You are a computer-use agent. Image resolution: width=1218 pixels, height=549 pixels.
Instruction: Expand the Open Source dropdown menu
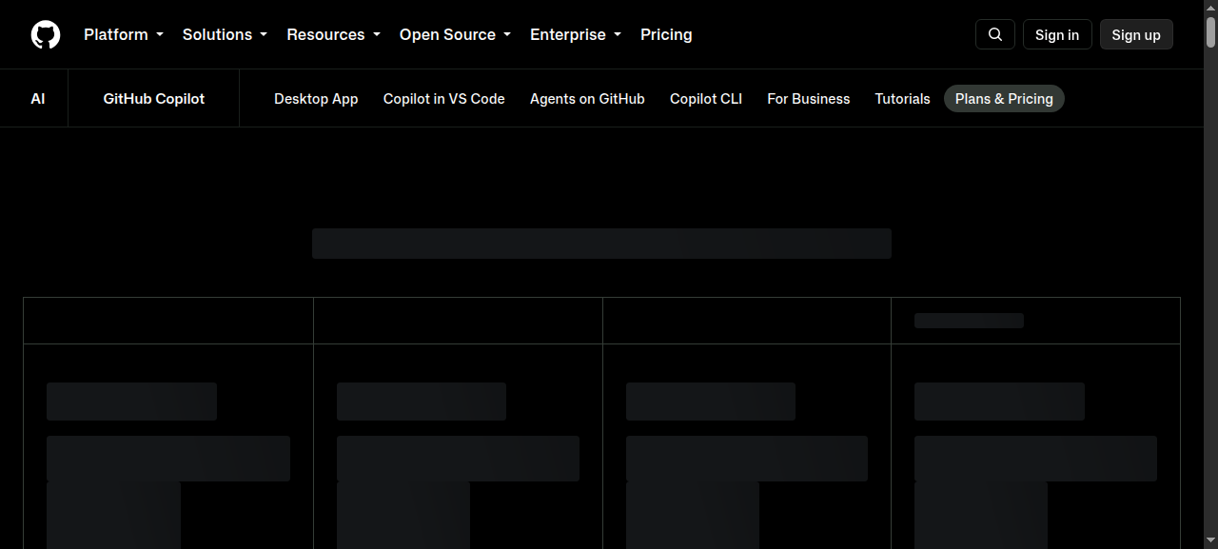tap(455, 34)
